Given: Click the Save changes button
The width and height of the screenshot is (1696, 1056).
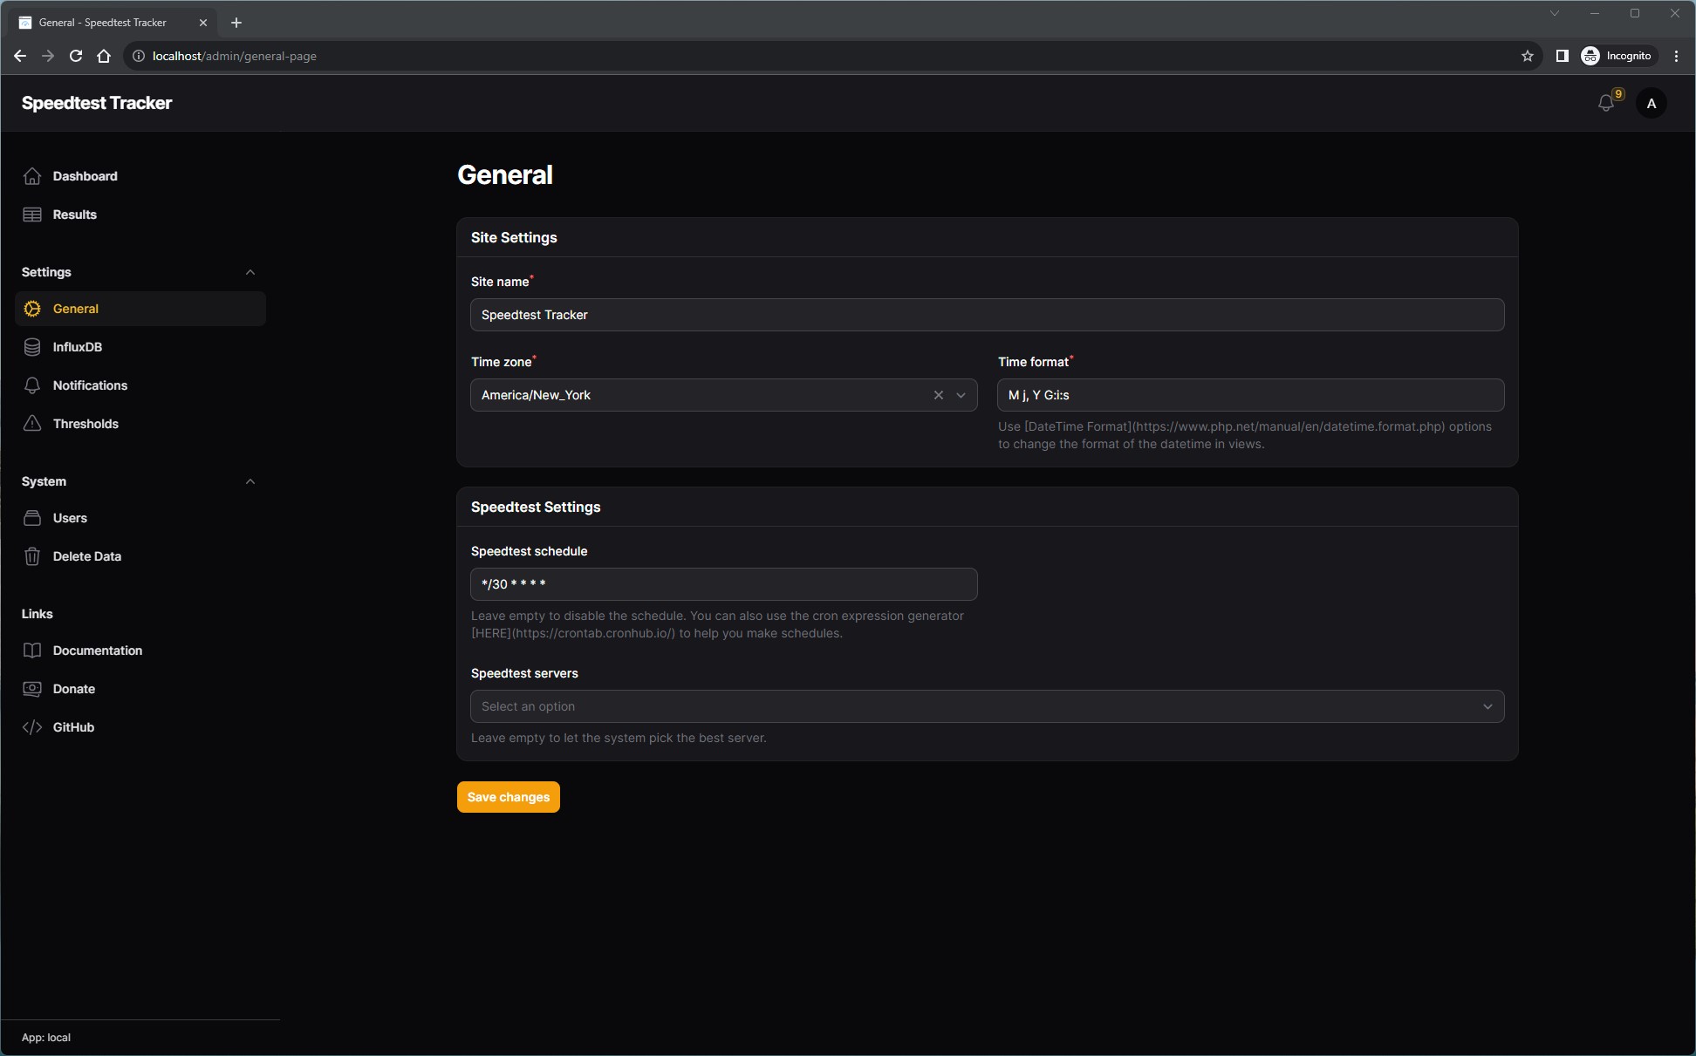Looking at the screenshot, I should [x=508, y=797].
